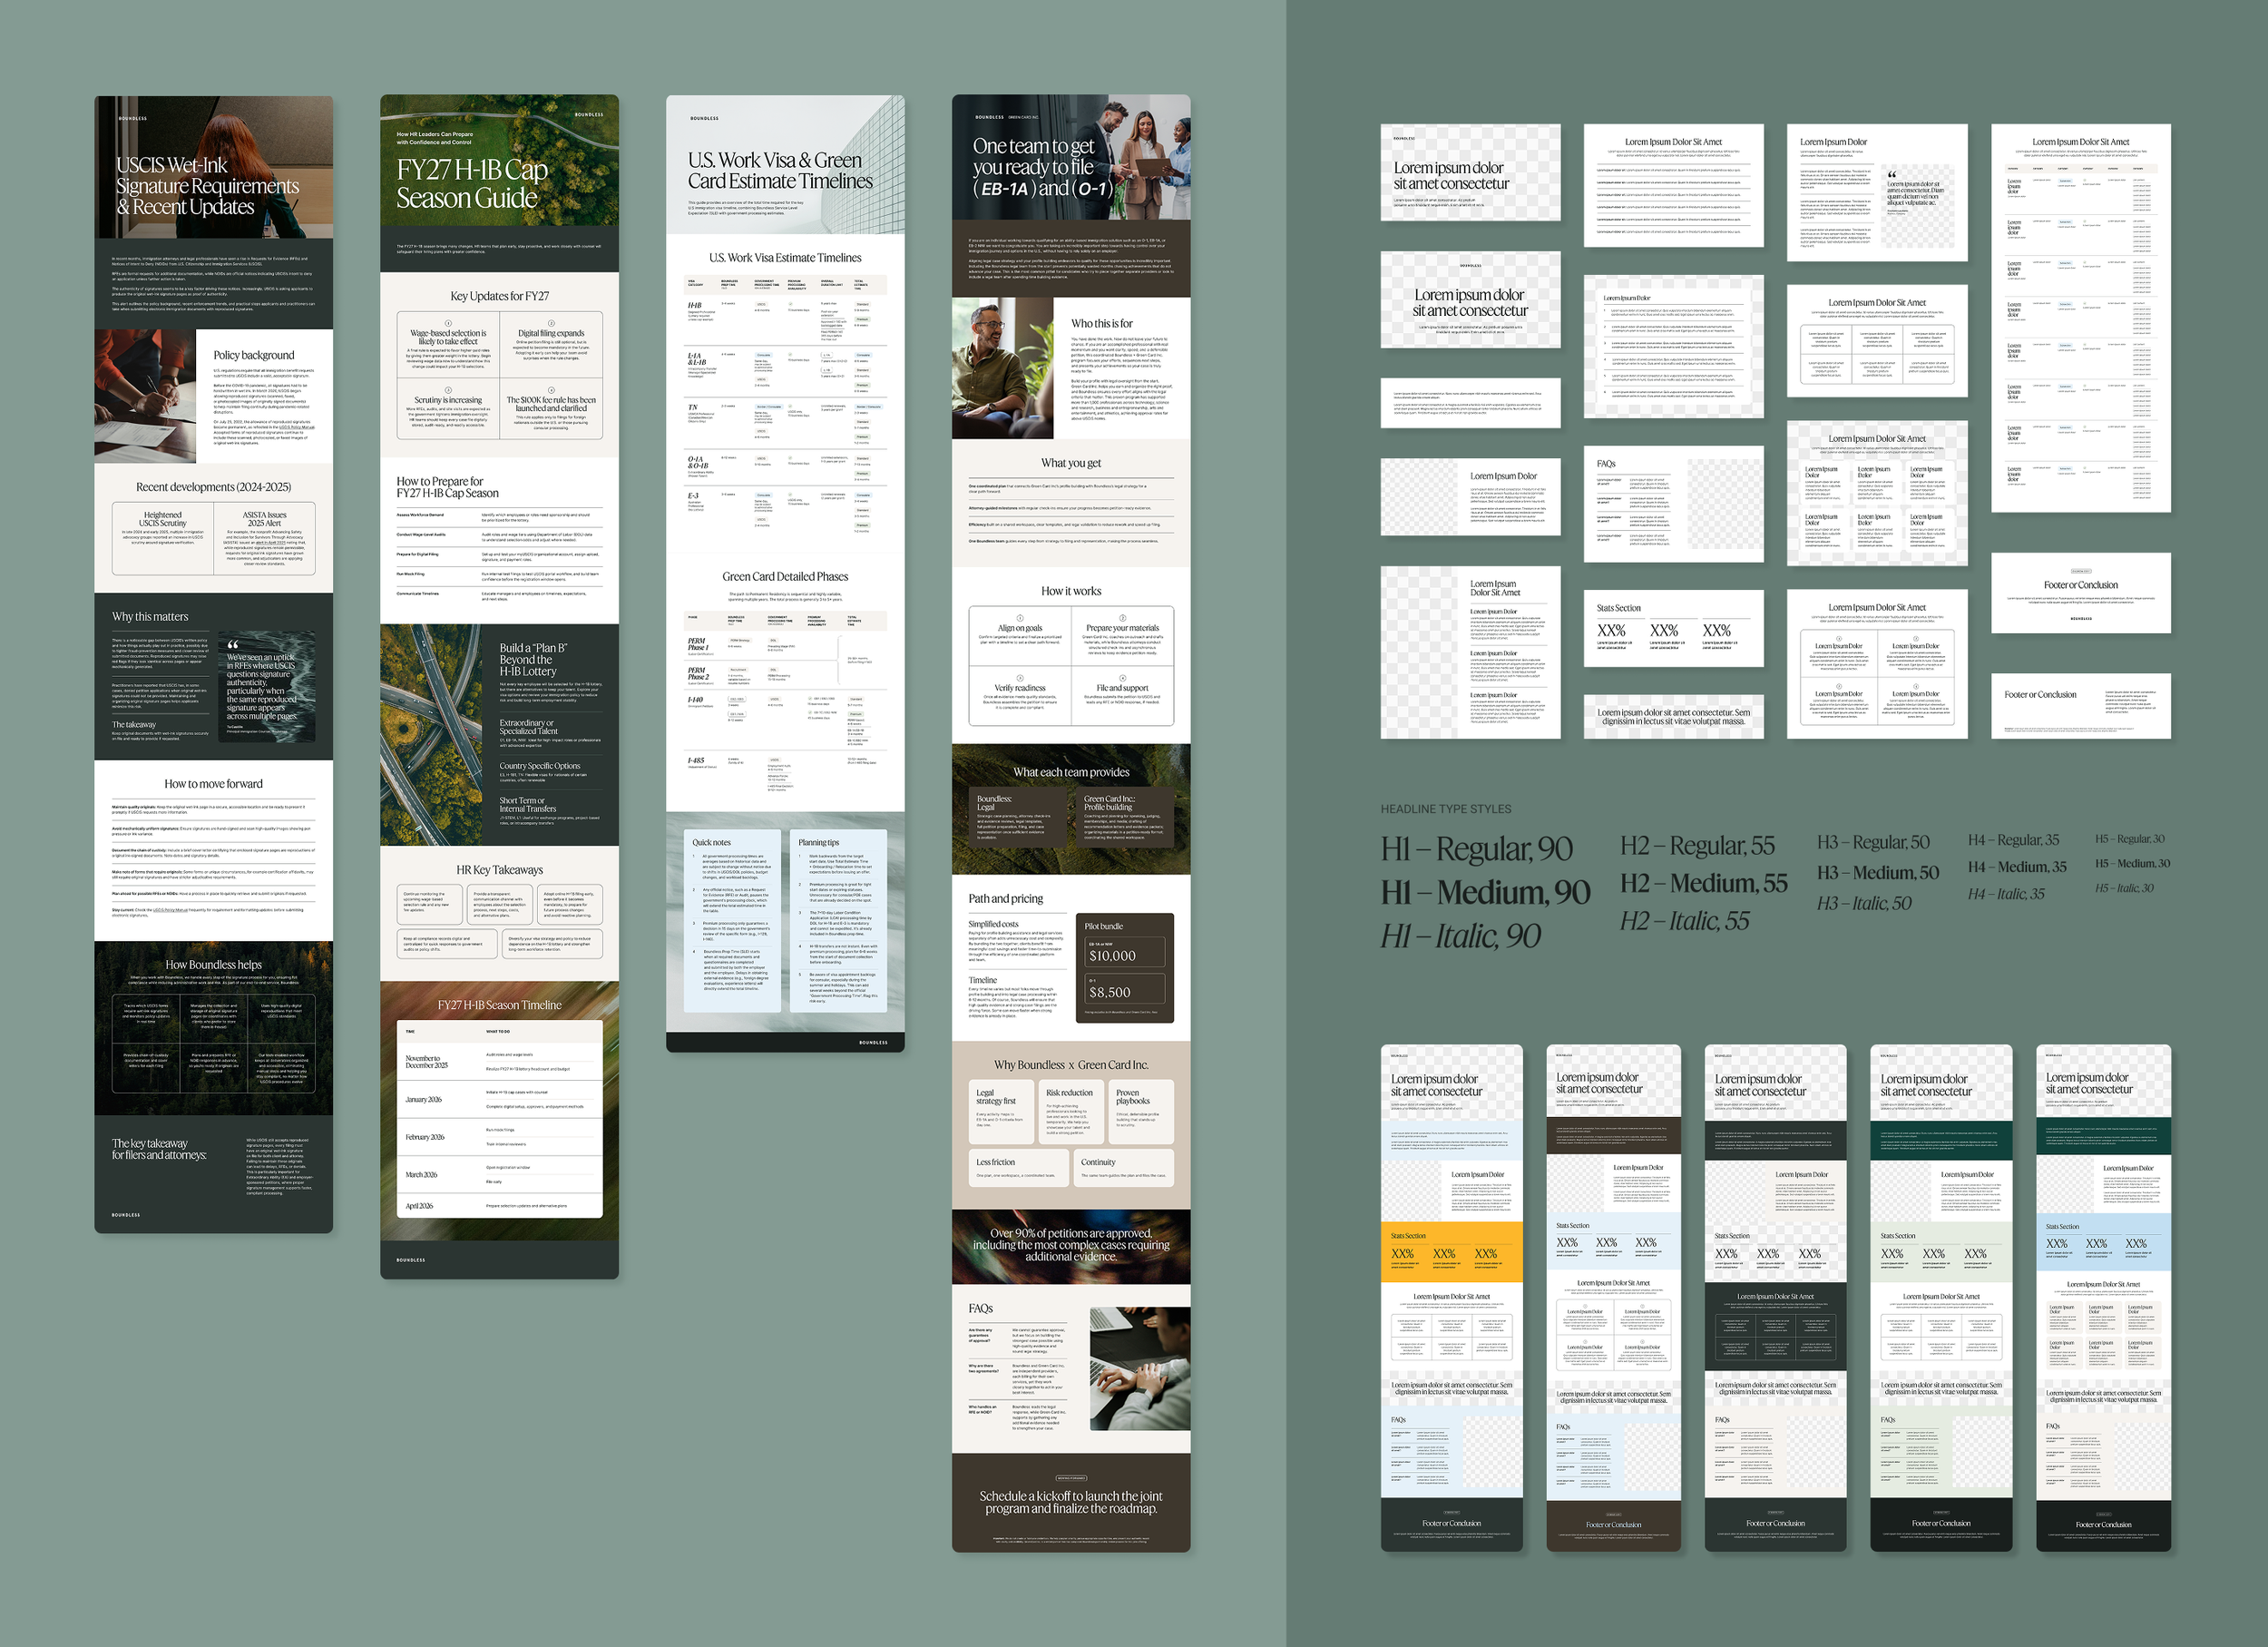
Task: Click the 'H2 – Italic, 55' style sample
Action: pos(1684,921)
